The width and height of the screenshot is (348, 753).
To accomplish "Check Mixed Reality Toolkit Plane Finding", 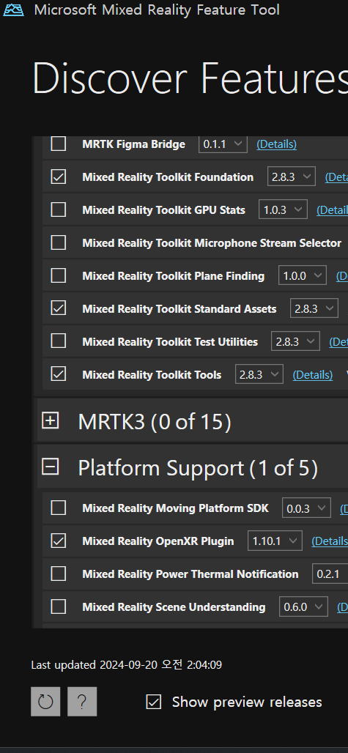I will tap(59, 275).
